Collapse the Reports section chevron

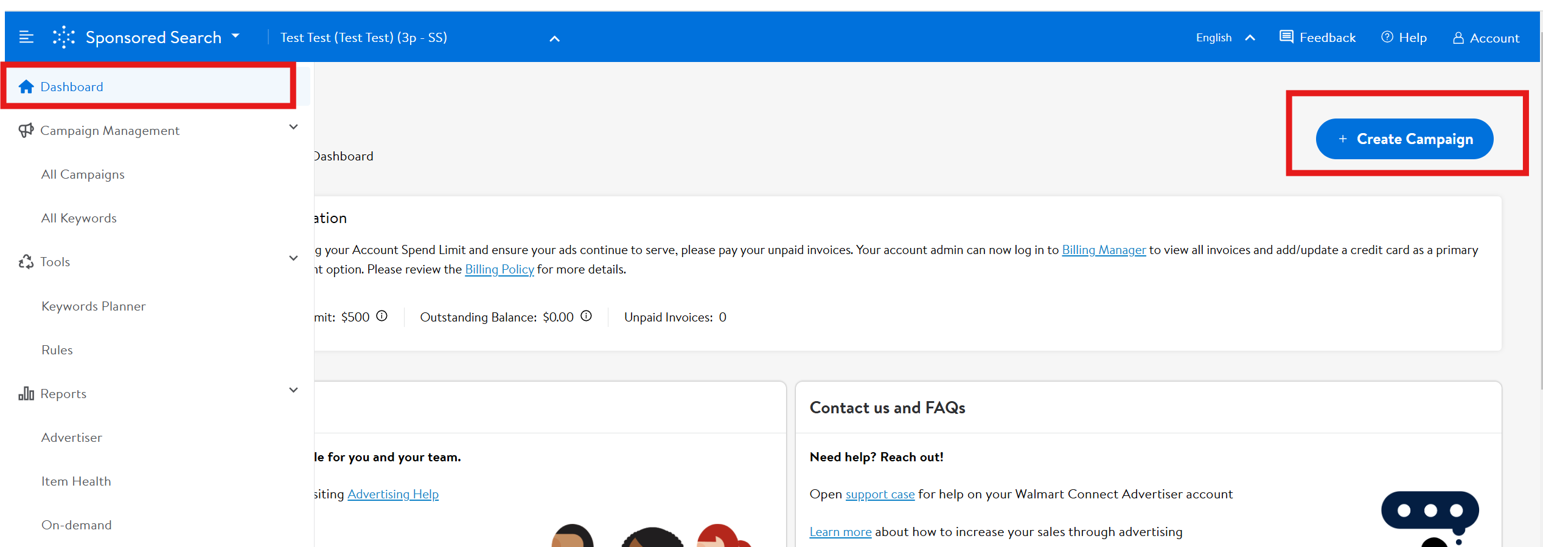[x=293, y=390]
